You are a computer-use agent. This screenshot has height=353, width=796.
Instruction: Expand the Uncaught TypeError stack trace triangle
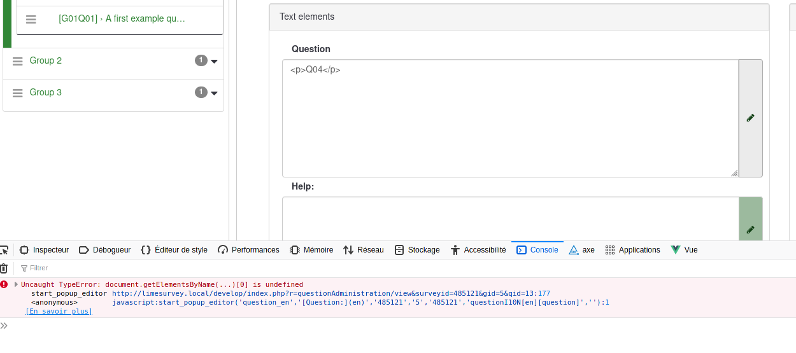16,284
